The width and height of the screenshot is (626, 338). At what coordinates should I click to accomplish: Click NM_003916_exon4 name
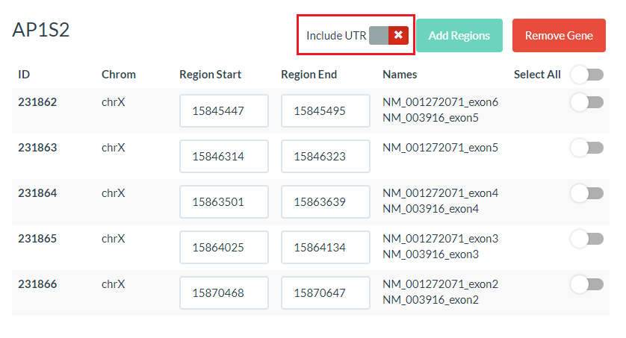(430, 209)
